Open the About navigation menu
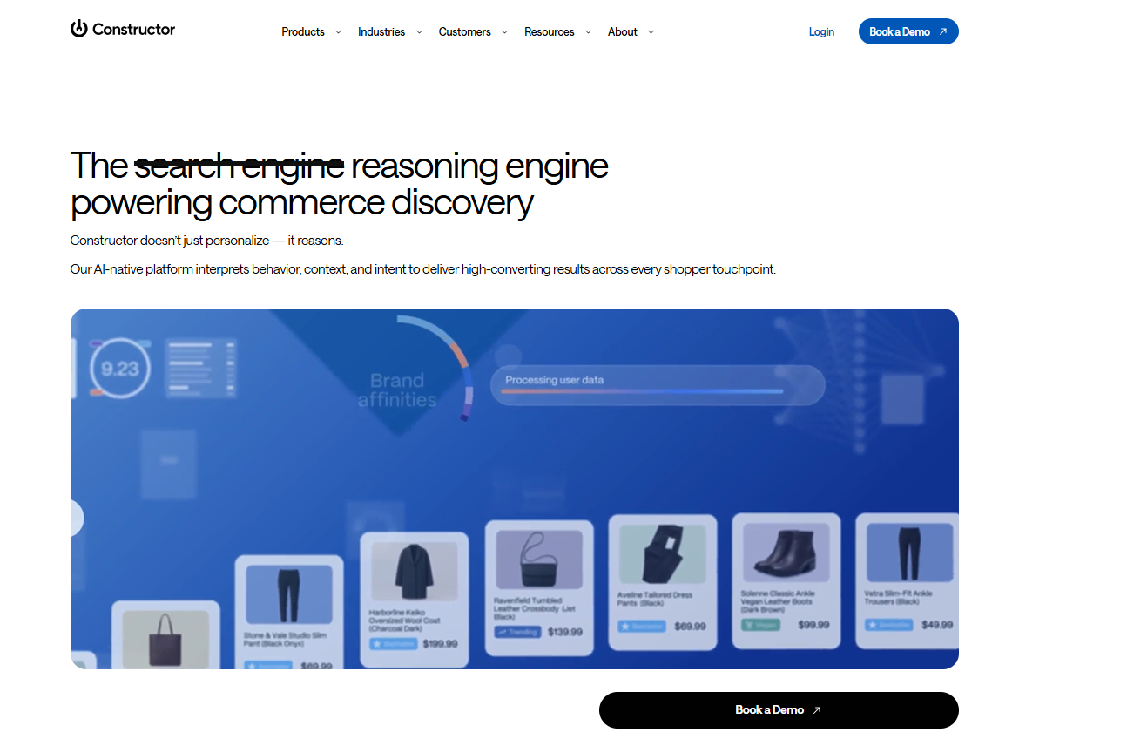The height and width of the screenshot is (746, 1127). coord(631,32)
